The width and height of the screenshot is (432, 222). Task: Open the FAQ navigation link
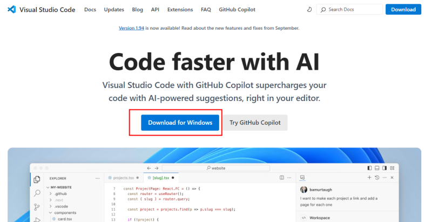point(206,10)
